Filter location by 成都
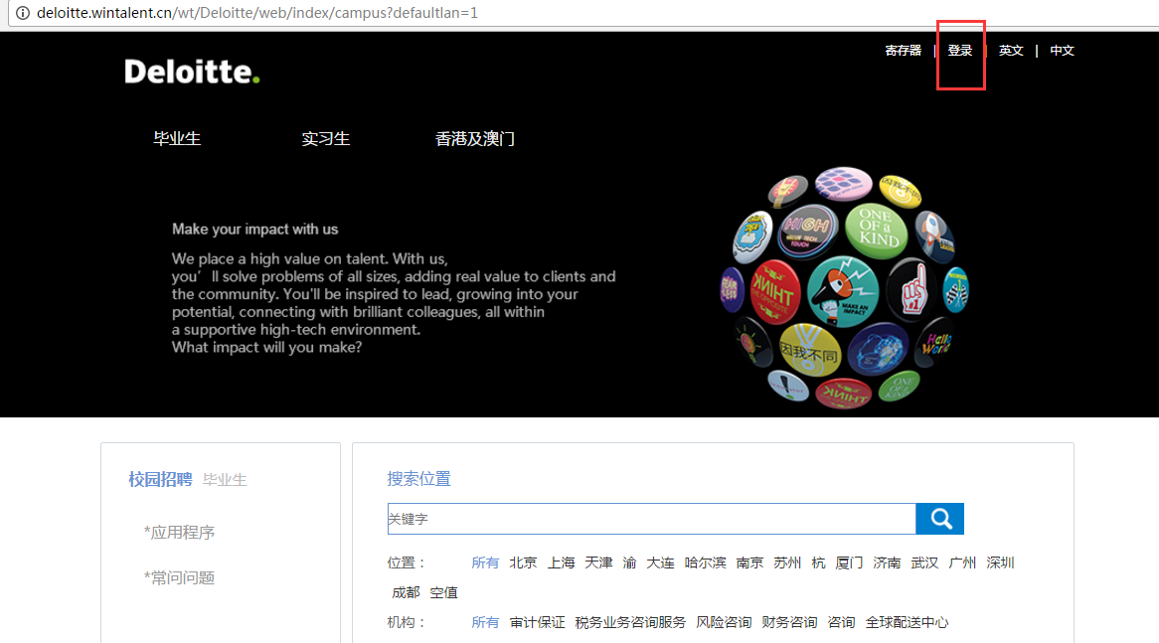This screenshot has width=1159, height=643. pos(406,592)
